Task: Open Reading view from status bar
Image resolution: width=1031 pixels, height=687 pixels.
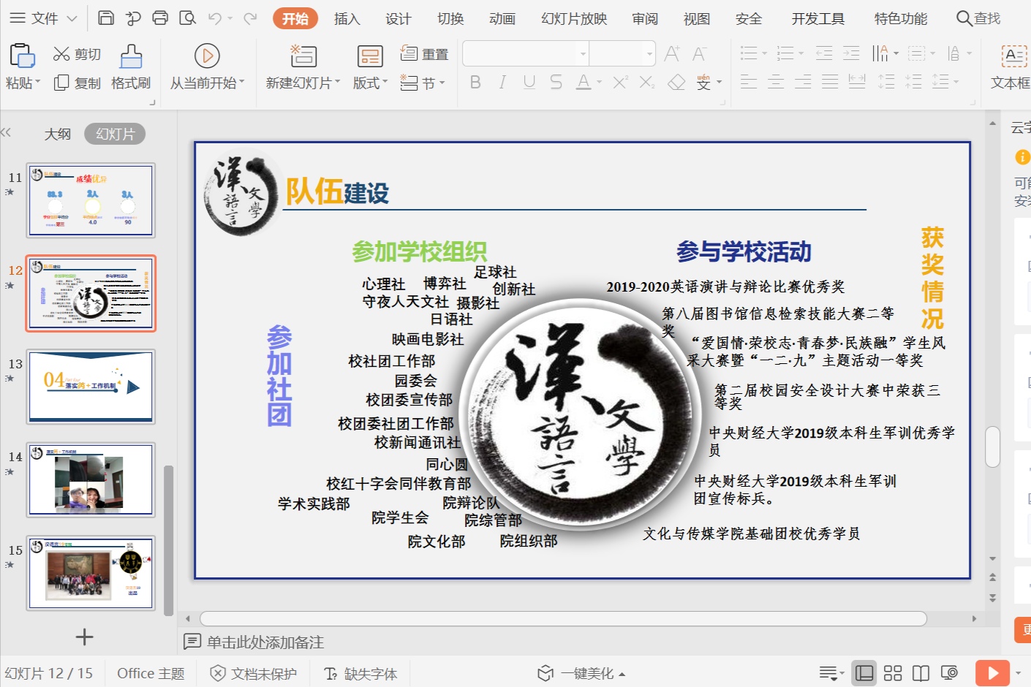Action: [x=921, y=673]
